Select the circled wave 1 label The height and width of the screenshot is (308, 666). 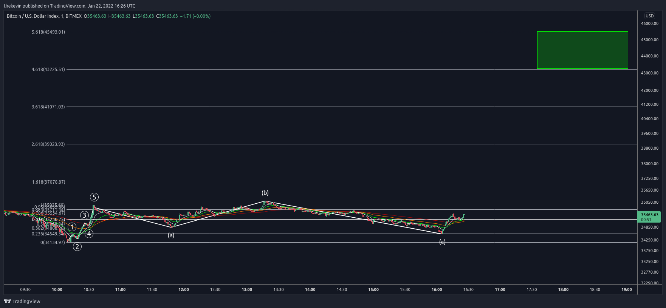72,227
